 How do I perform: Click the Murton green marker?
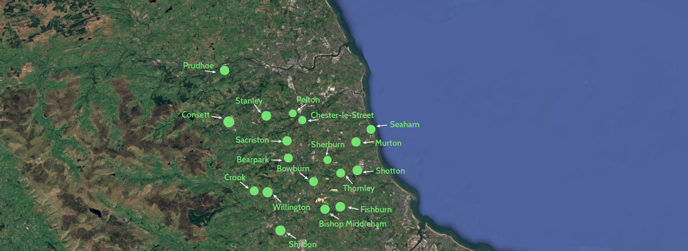click(x=356, y=142)
